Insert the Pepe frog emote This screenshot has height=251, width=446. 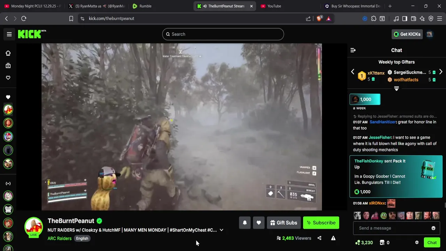coord(384,215)
